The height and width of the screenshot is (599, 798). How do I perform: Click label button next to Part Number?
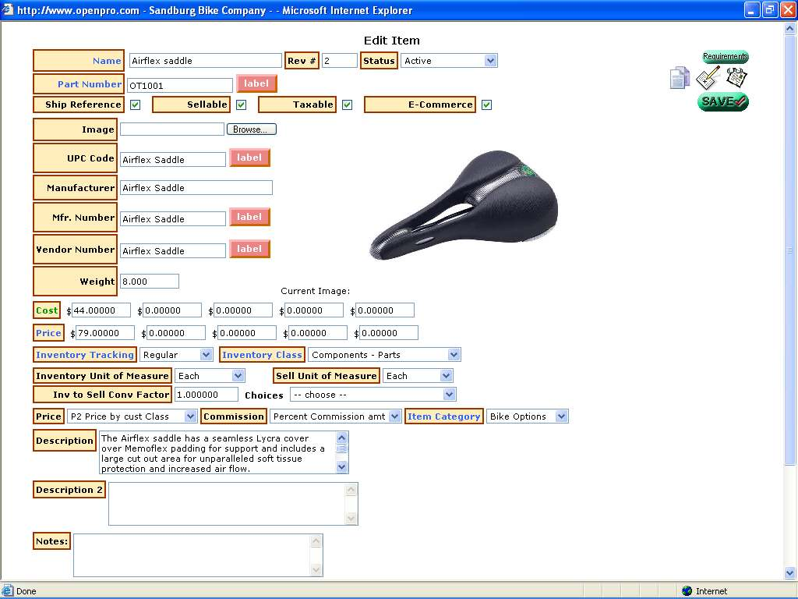coord(256,83)
